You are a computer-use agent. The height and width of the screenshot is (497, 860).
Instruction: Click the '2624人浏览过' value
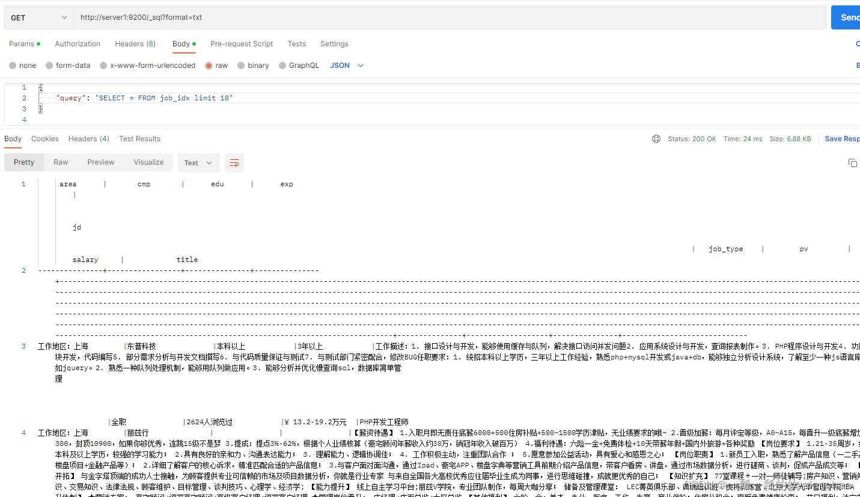pyautogui.click(x=209, y=422)
